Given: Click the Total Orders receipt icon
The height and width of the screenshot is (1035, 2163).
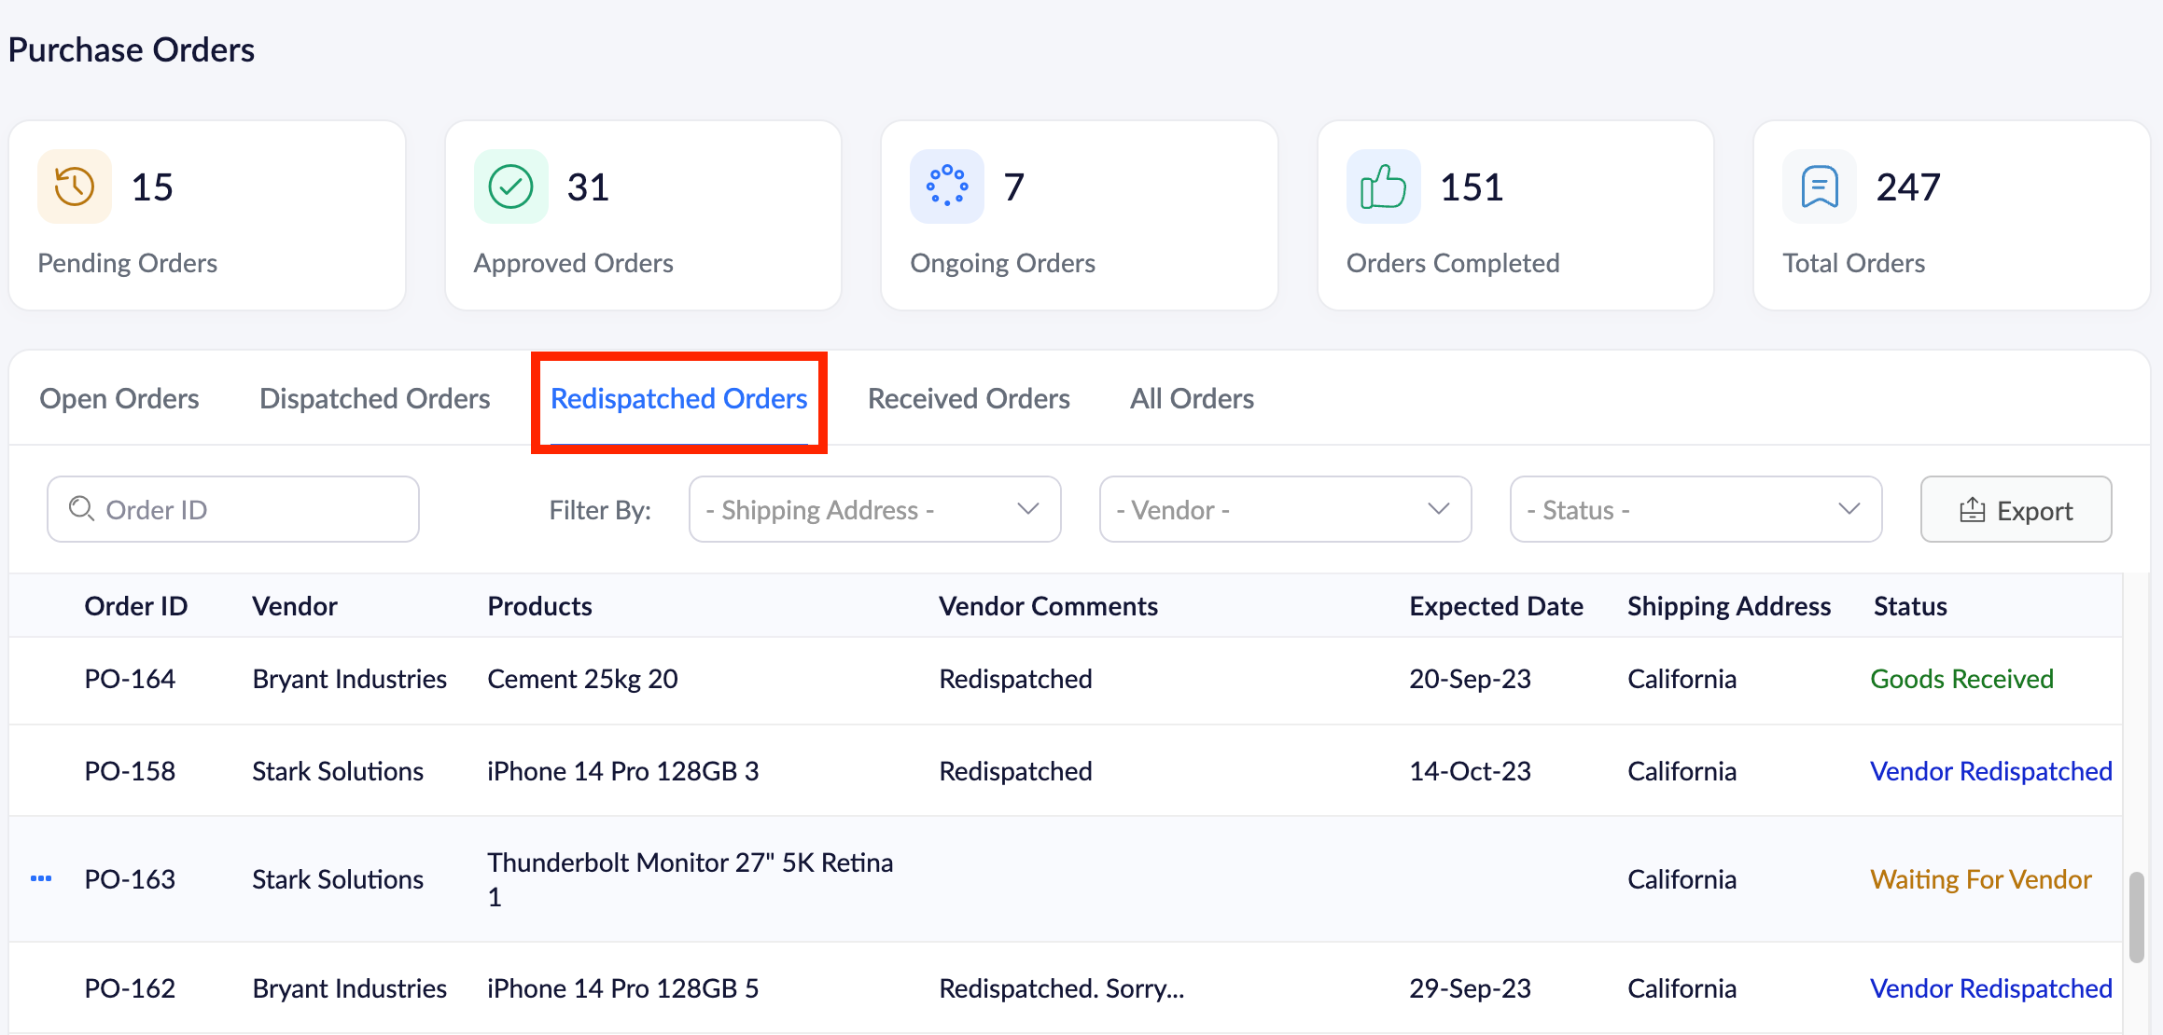Looking at the screenshot, I should (x=1819, y=186).
